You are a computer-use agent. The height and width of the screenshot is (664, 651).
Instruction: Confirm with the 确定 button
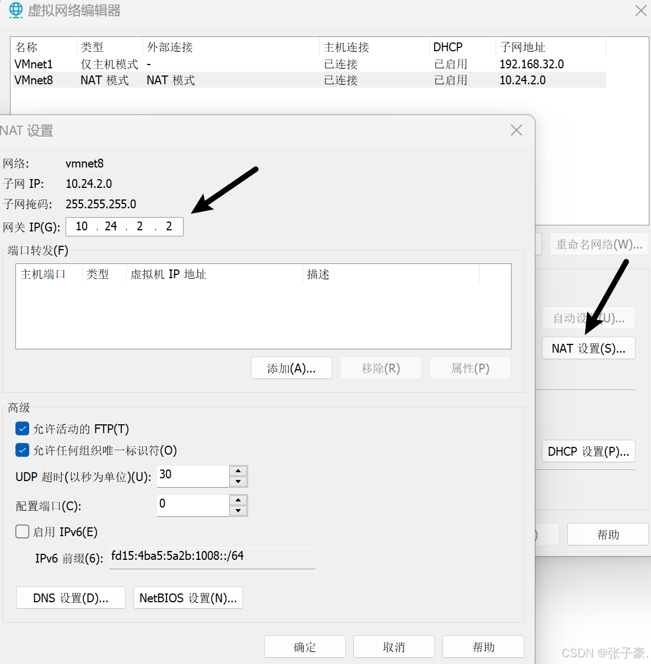pos(305,647)
